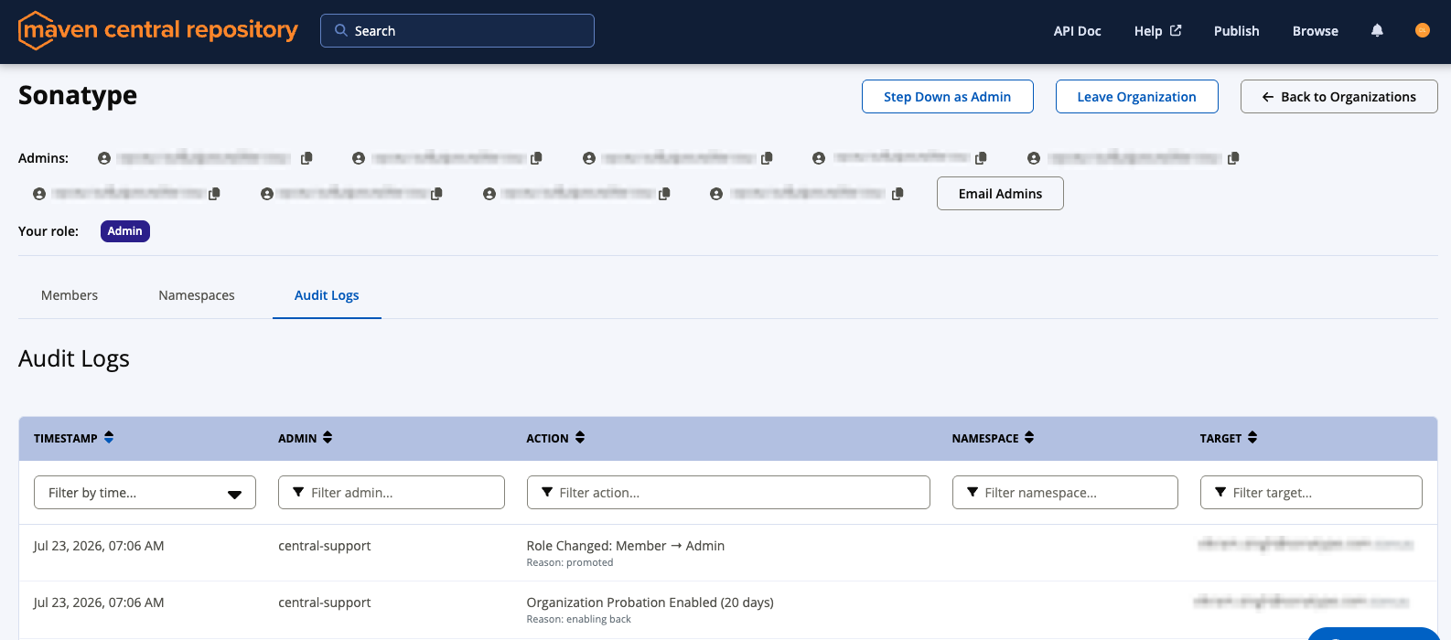Expand the Filter by time dropdown
Viewport: 1451px width, 640px height.
145,492
